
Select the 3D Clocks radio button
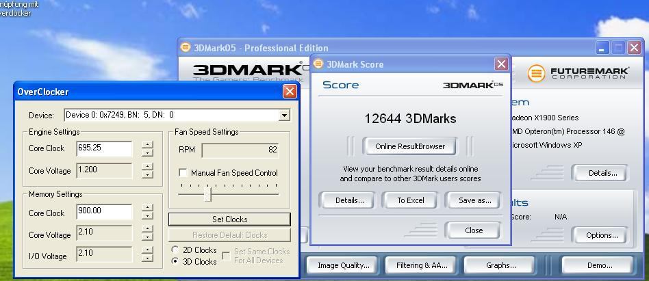click(x=175, y=262)
